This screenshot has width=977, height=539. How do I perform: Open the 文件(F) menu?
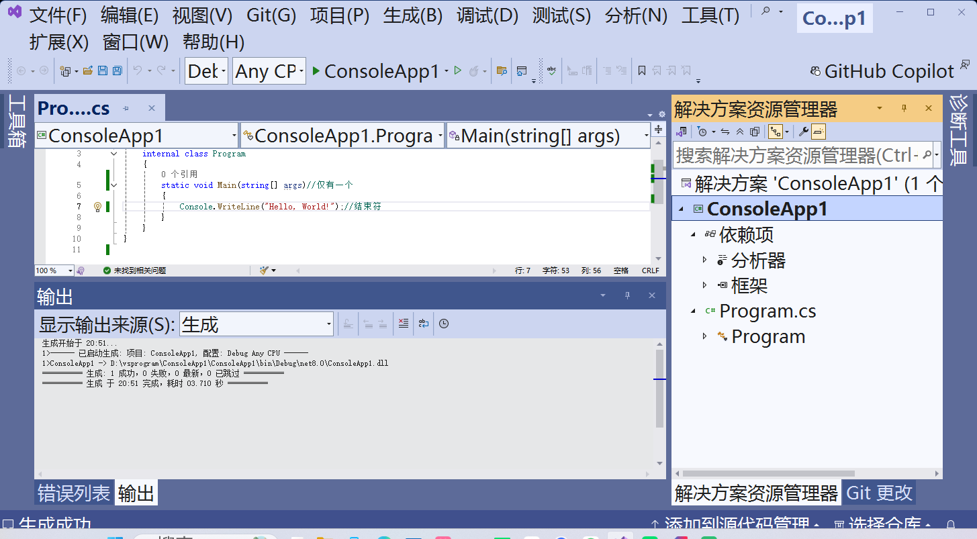point(58,15)
